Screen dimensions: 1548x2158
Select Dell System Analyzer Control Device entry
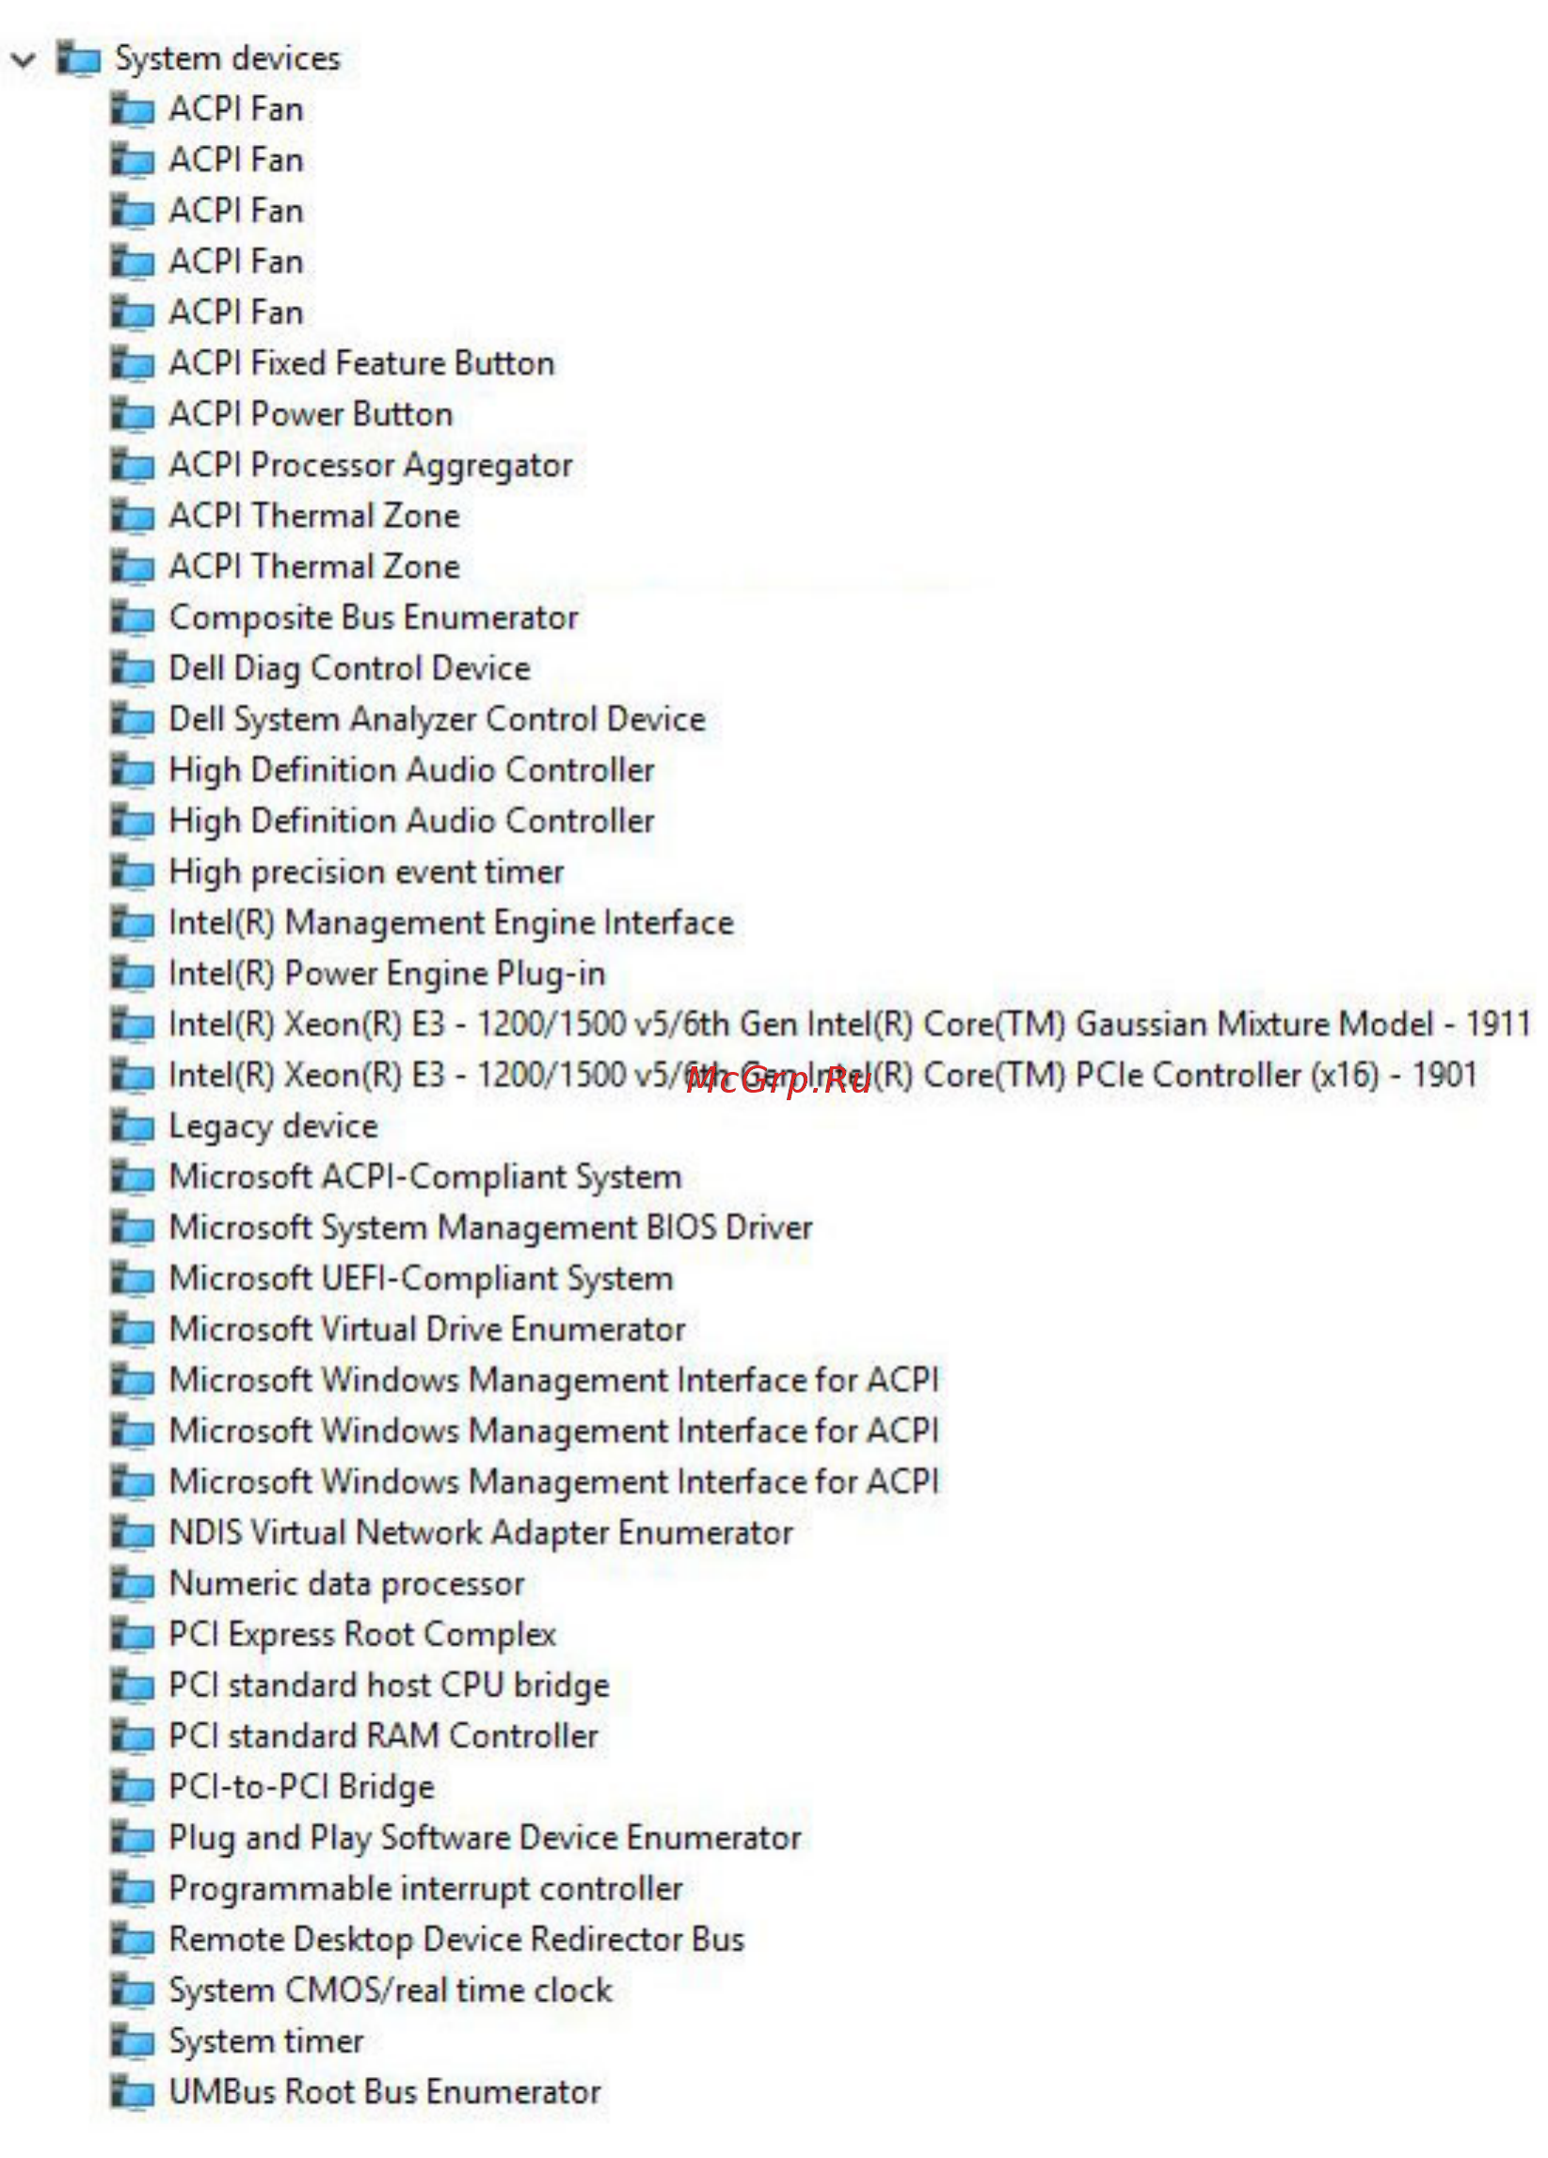(438, 719)
